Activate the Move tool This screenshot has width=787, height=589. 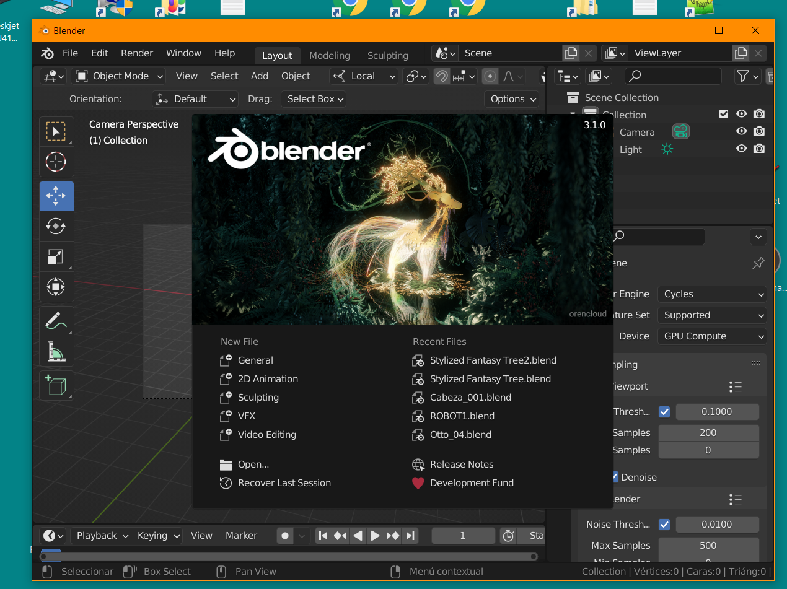click(56, 196)
